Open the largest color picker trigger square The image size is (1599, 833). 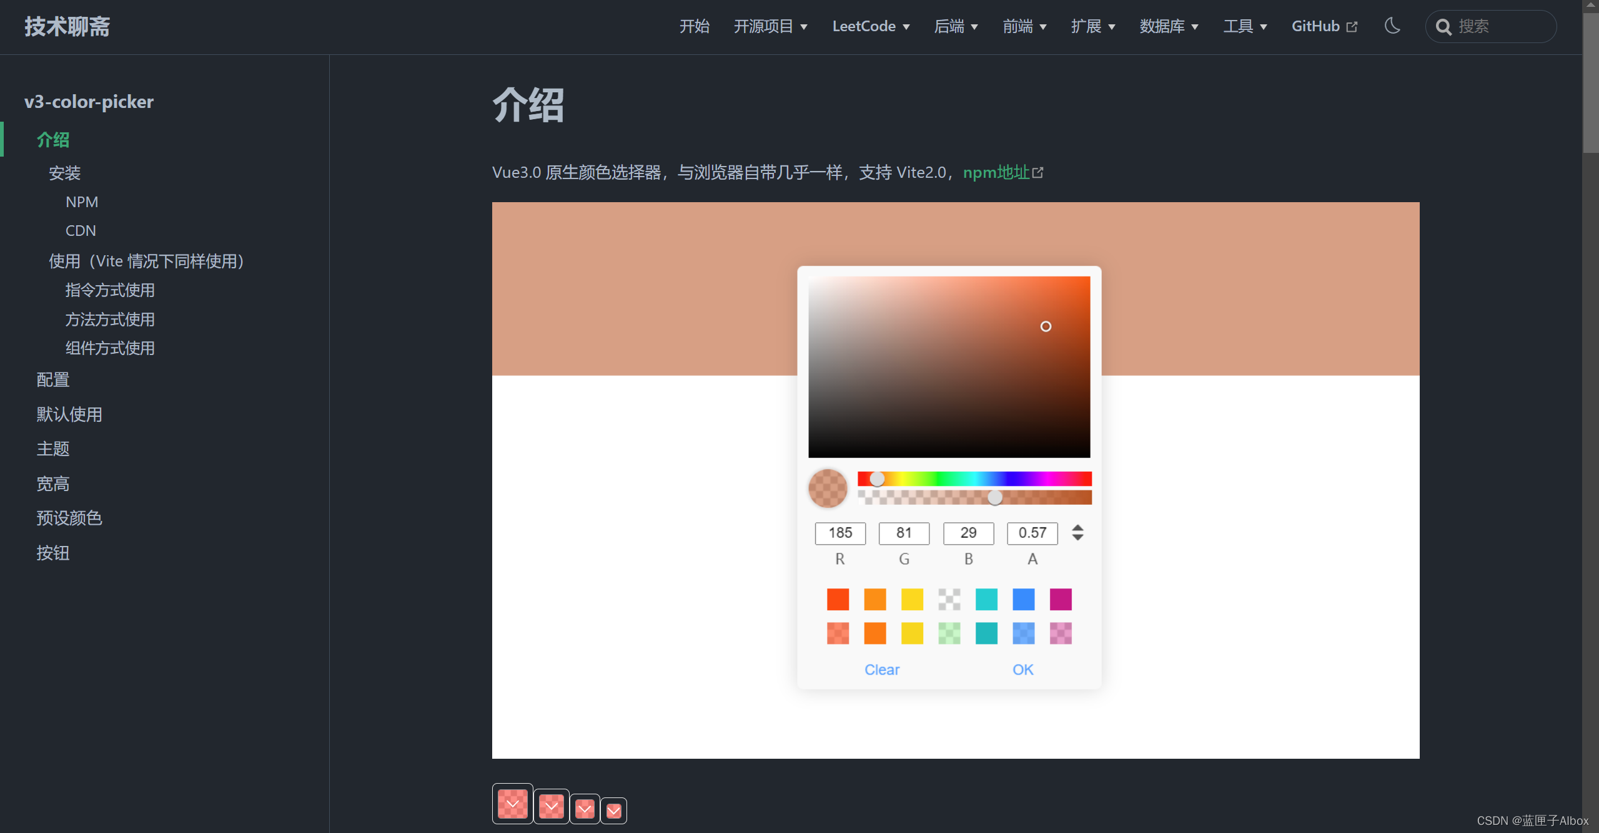tap(513, 804)
